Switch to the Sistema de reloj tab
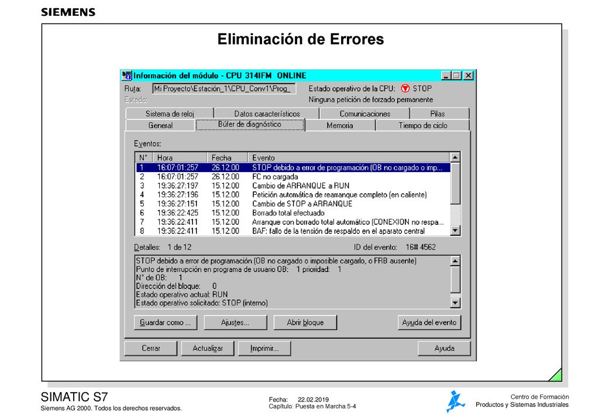Image resolution: width=599 pixels, height=415 pixels. click(x=170, y=114)
